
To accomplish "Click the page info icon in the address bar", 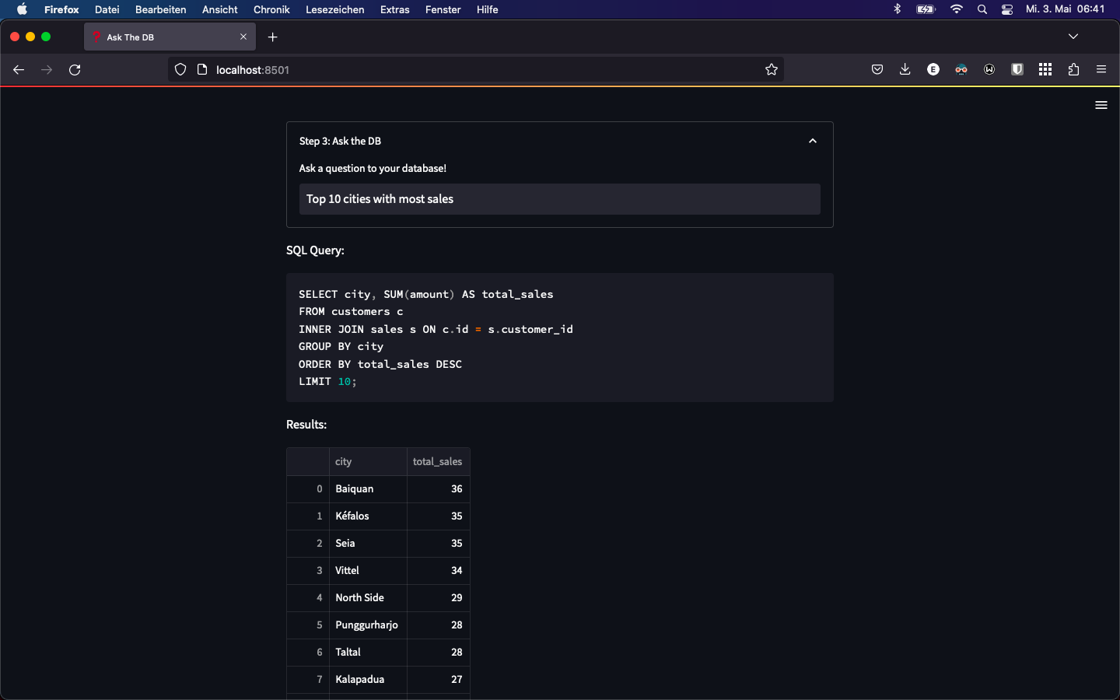I will (202, 70).
